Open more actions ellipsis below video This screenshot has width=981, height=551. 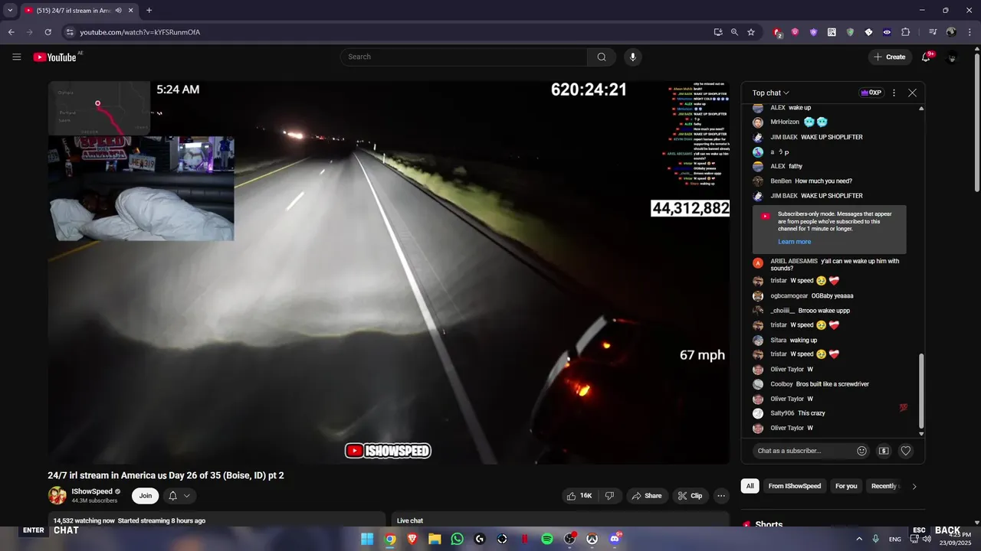click(x=721, y=496)
